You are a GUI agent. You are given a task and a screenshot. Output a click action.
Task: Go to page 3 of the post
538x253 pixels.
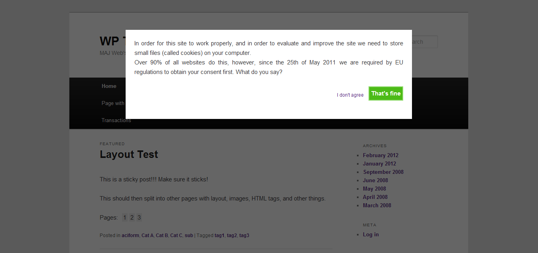(x=139, y=218)
